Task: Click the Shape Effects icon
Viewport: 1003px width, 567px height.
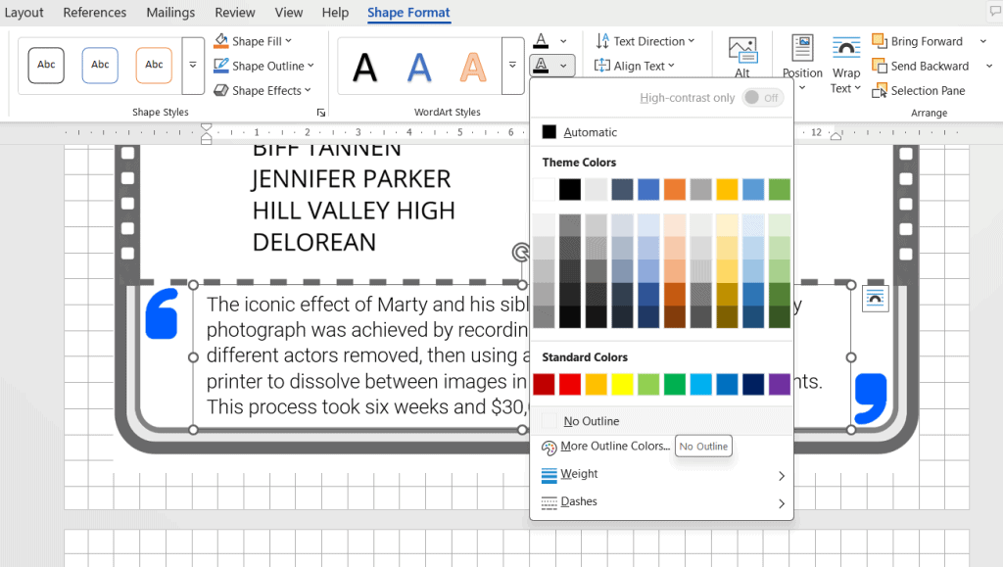Action: (x=221, y=91)
